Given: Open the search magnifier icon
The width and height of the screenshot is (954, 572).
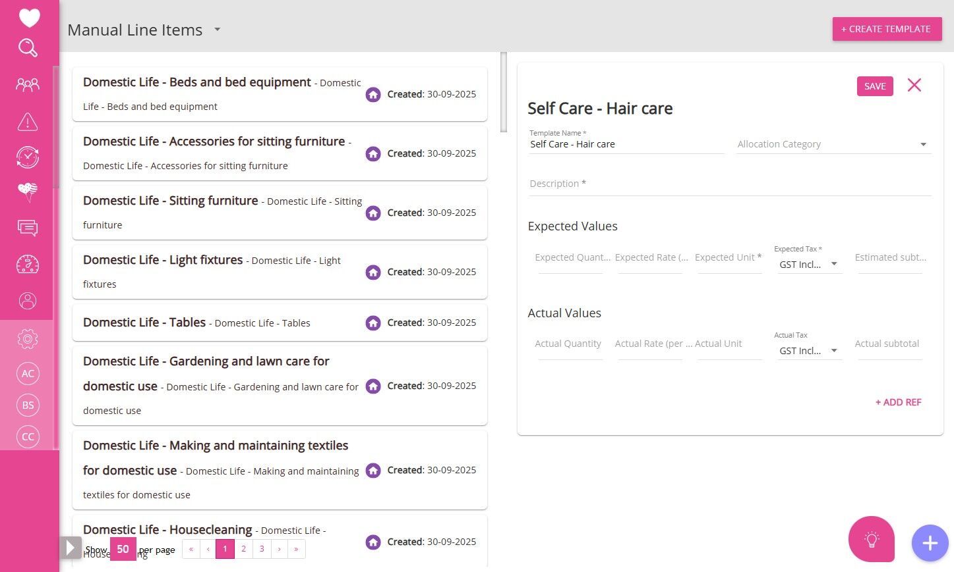Looking at the screenshot, I should (x=28, y=48).
